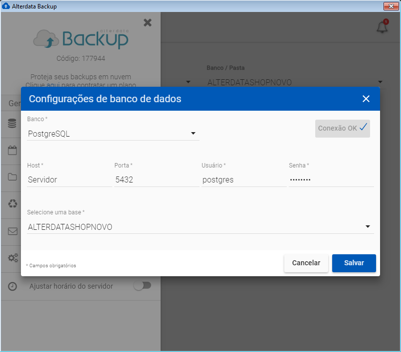This screenshot has height=352, width=401.
Task: Click the database icon in the sidebar
Action: click(12, 124)
